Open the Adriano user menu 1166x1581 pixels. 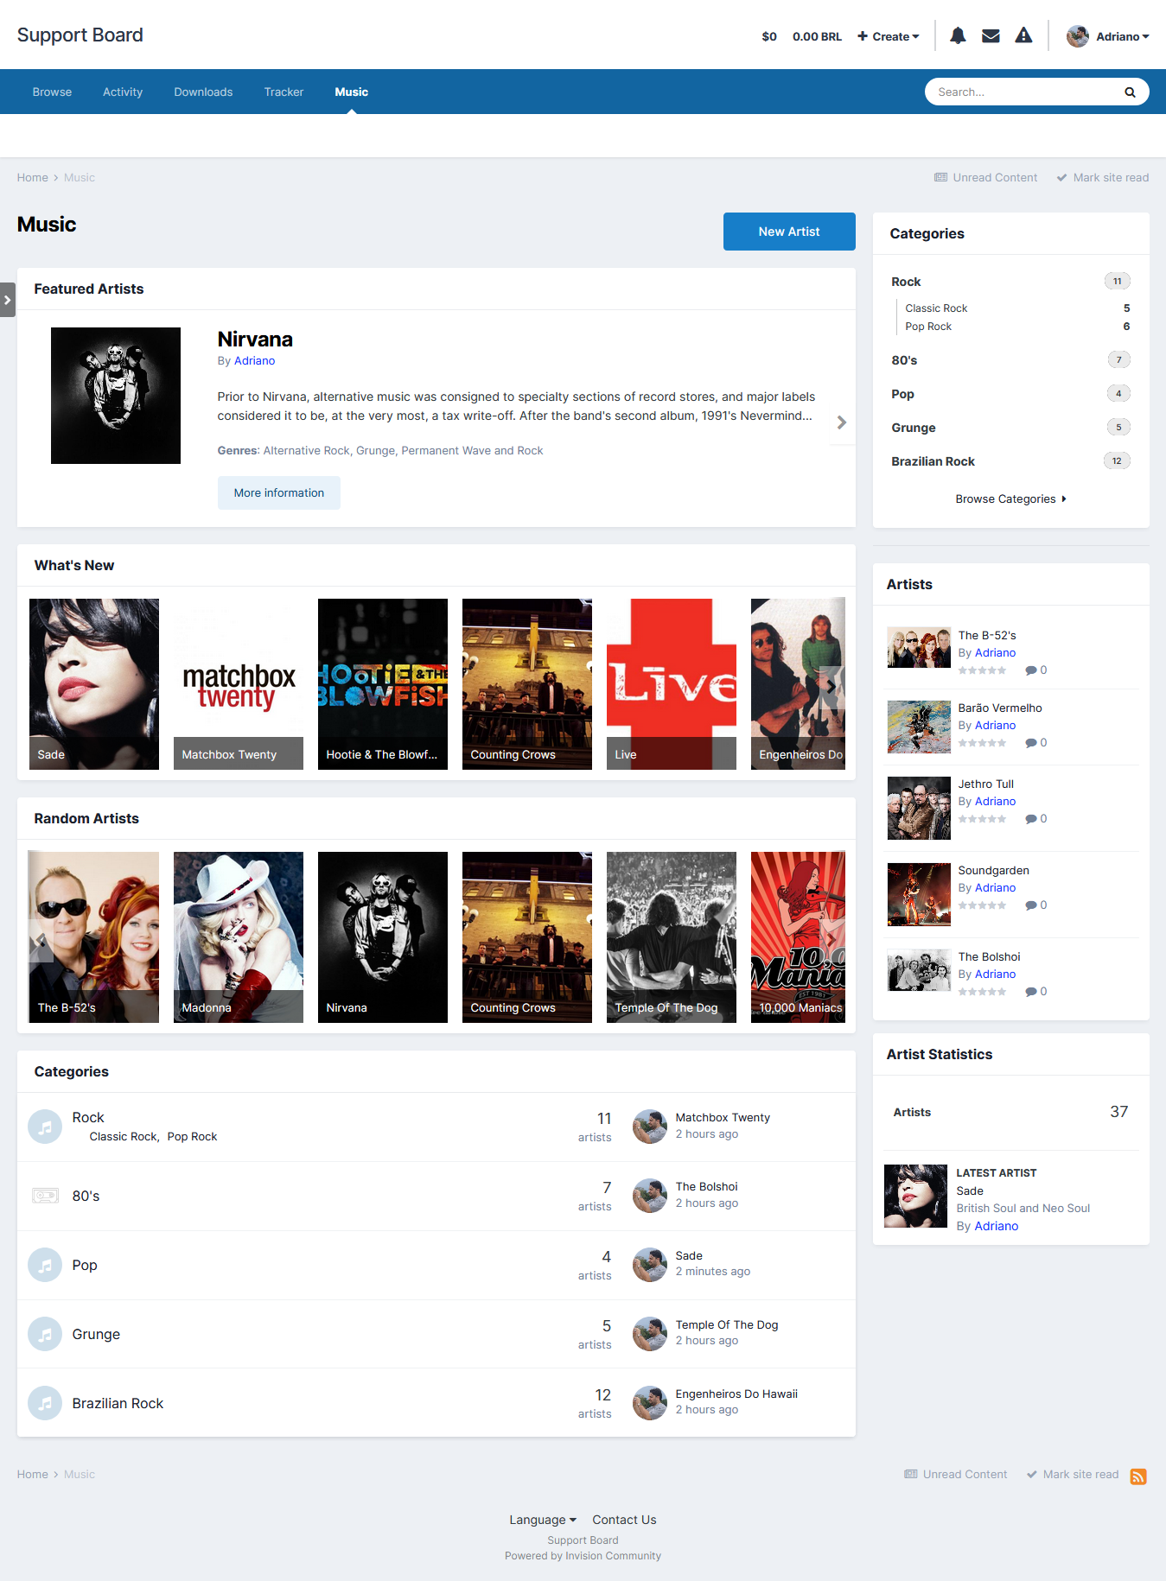1122,36
